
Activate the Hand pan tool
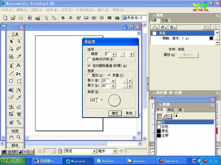tap(11, 137)
